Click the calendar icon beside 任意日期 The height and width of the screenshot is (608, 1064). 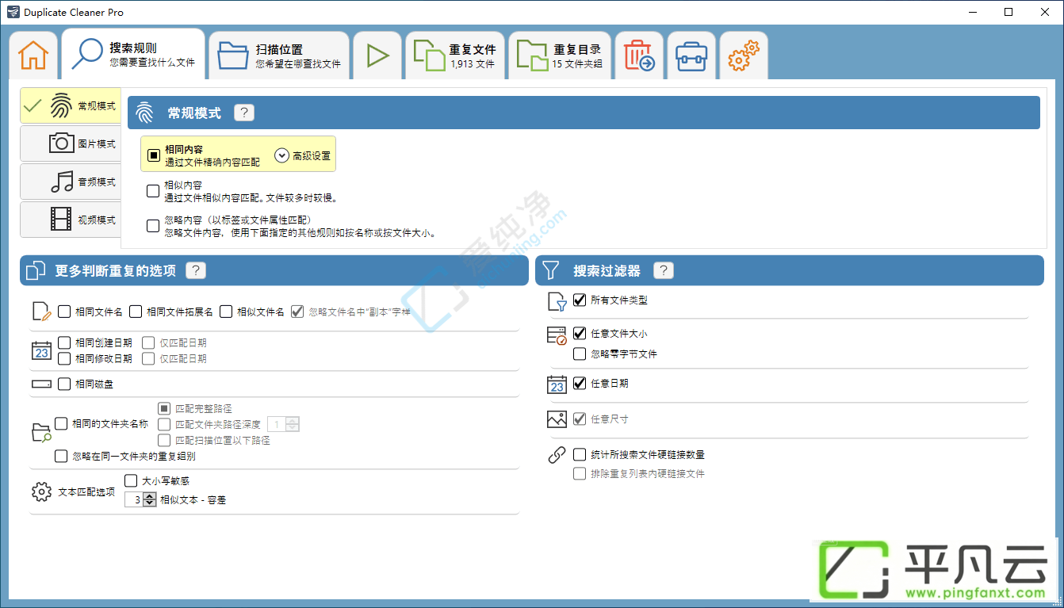click(x=557, y=384)
